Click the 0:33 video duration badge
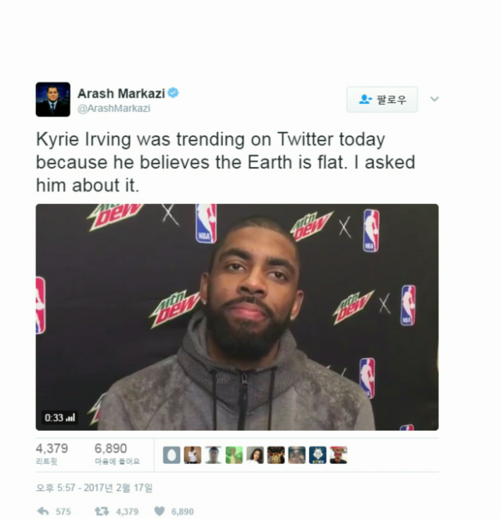501x519 pixels. tap(59, 417)
